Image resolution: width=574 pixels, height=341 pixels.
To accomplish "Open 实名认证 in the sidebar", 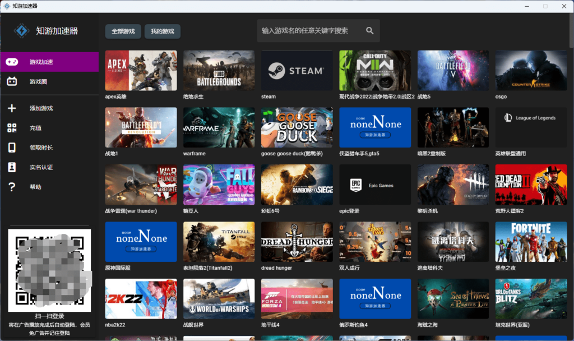I will click(49, 167).
